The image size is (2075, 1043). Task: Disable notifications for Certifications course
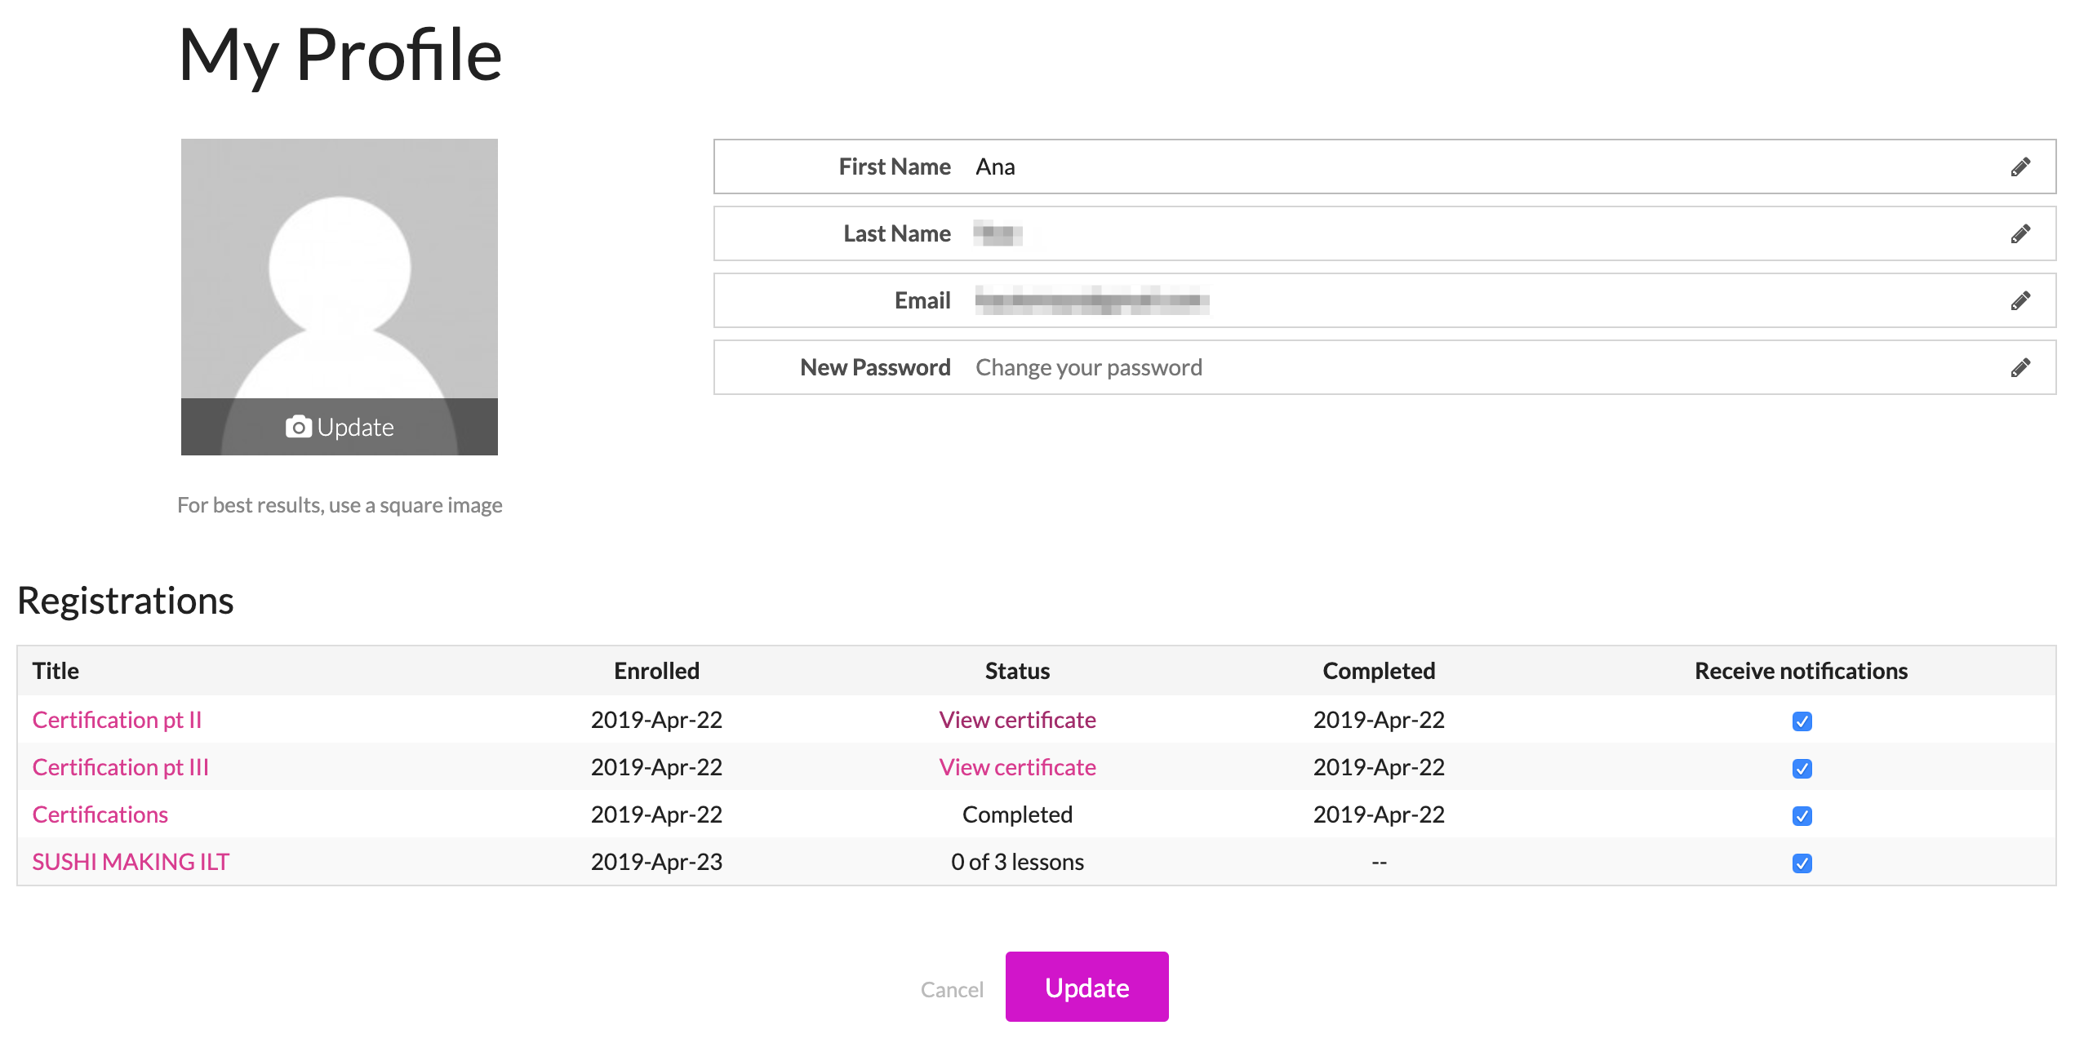click(x=1802, y=816)
